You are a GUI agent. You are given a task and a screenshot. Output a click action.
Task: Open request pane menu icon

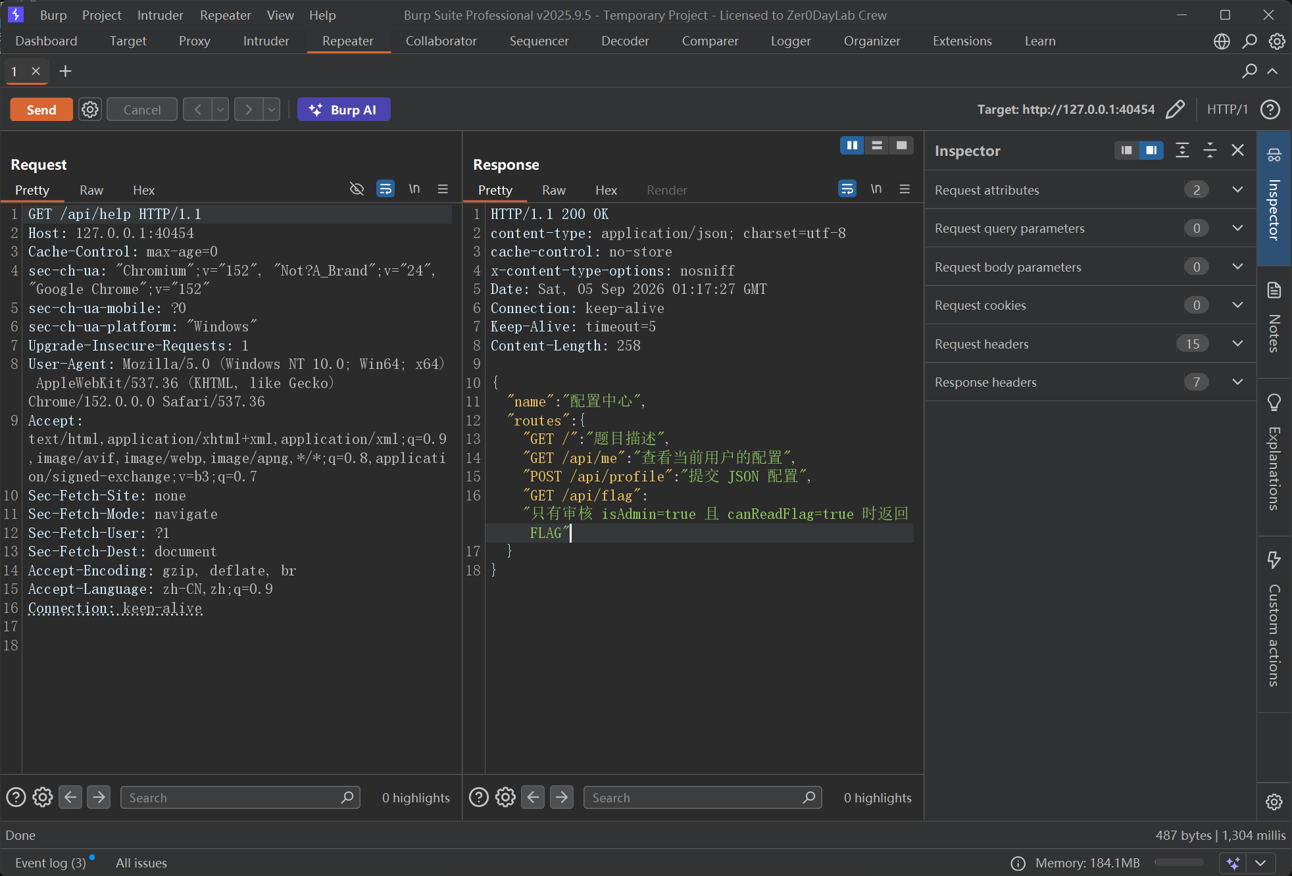(x=443, y=189)
